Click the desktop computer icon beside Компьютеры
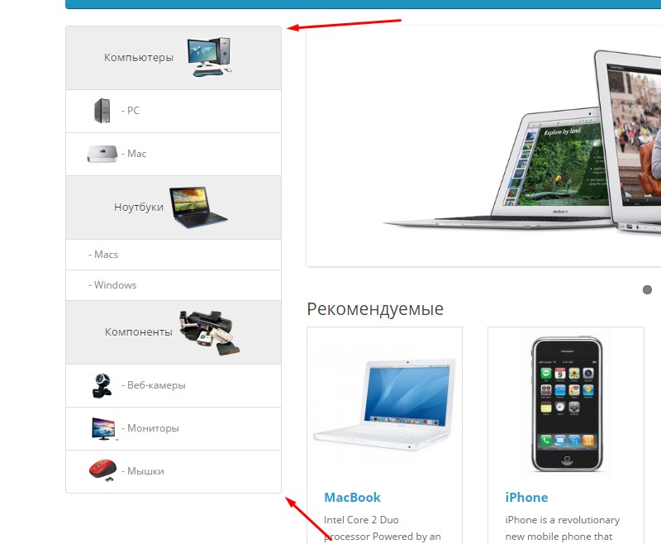The image size is (661, 544). click(210, 57)
